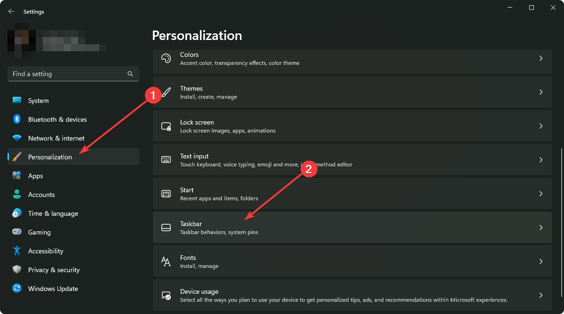
Task: Click the Colors palette icon
Action: click(166, 58)
